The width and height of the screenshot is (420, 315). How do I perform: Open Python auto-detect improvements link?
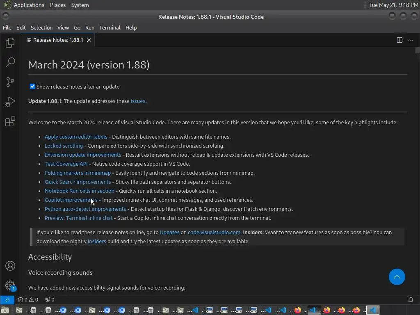[x=85, y=209]
